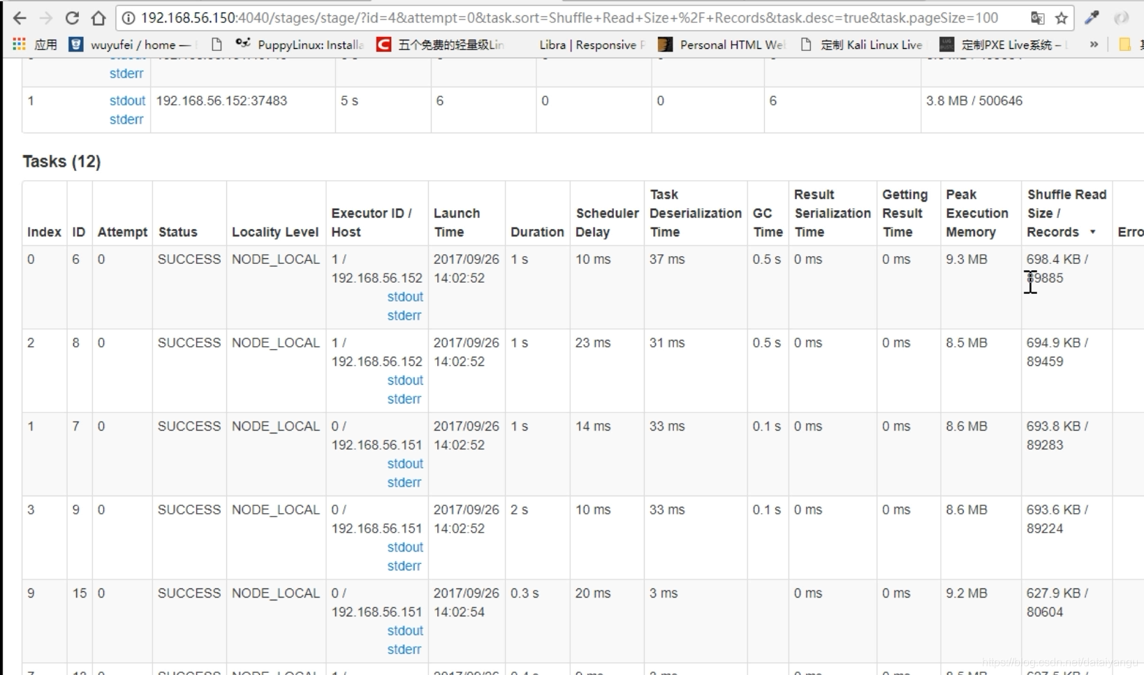
Task: Sort tasks by Status column
Action: click(x=177, y=232)
